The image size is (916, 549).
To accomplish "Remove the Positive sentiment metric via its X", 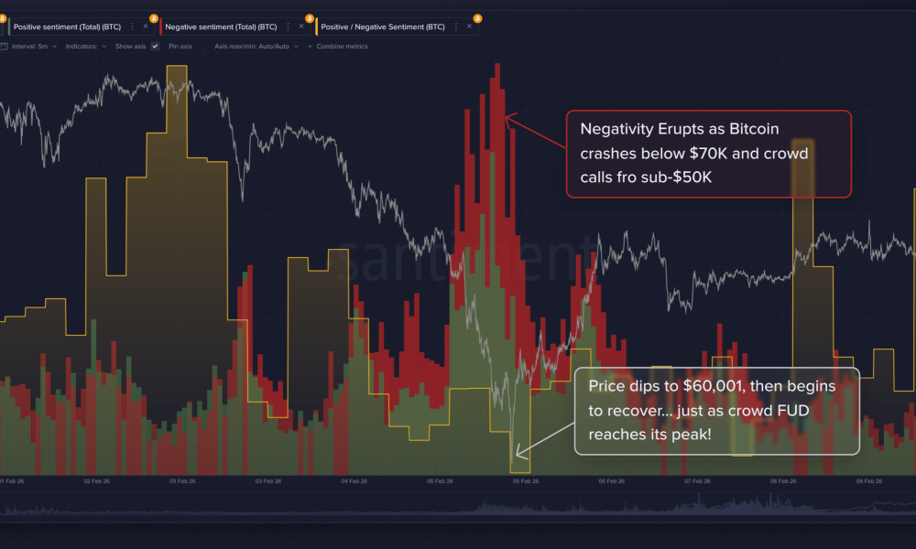I will coord(144,26).
